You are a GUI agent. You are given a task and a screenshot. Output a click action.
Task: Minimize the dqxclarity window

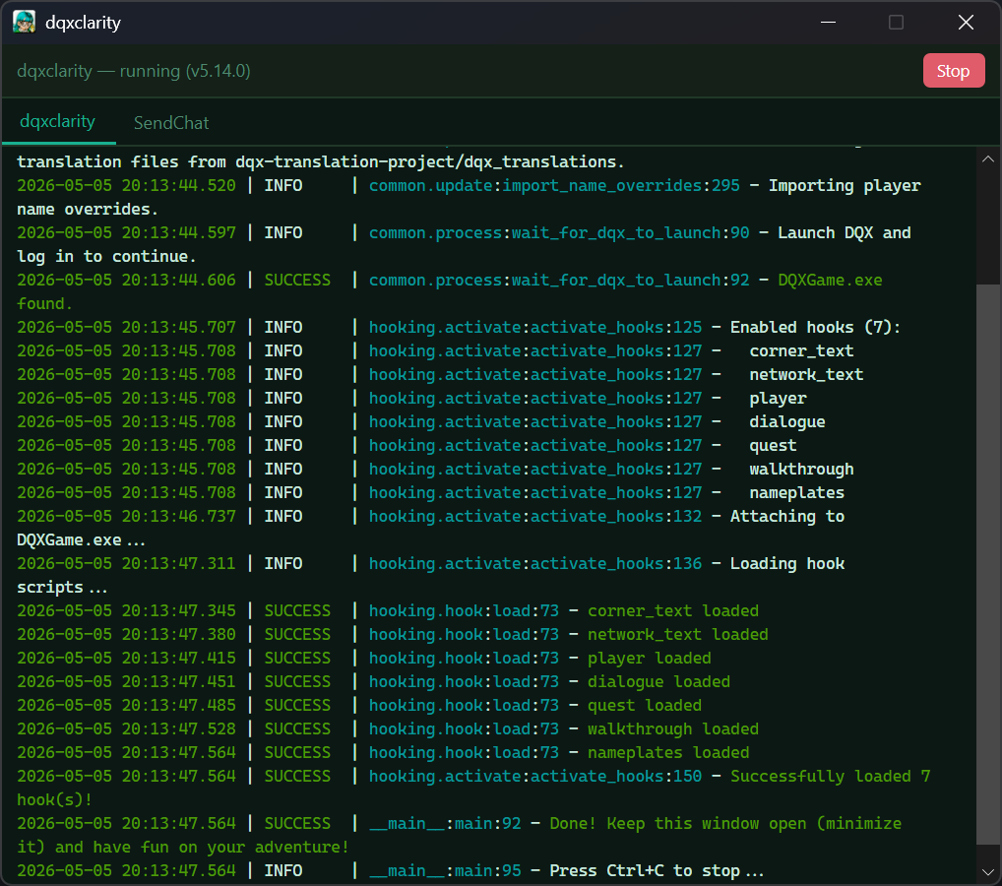[x=828, y=23]
